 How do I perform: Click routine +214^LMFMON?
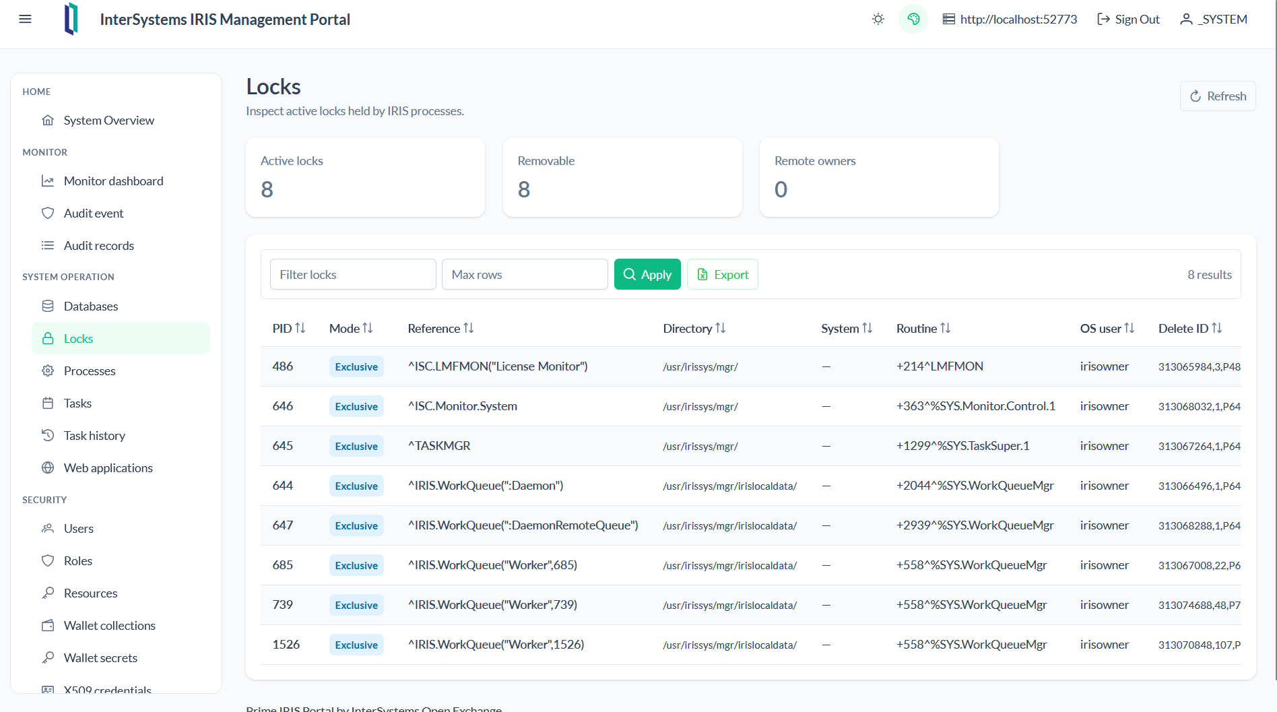pos(940,366)
